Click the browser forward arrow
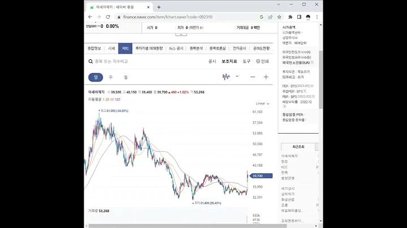This screenshot has width=407, height=228. (99, 17)
